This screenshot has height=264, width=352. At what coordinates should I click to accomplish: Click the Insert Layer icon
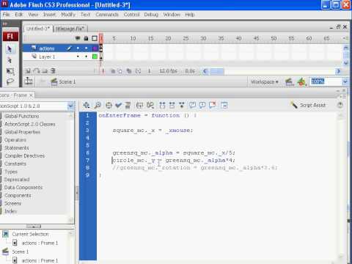(x=28, y=71)
